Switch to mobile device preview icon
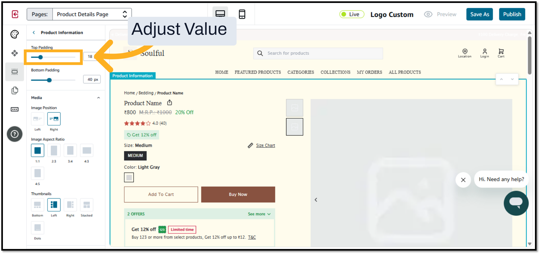Image resolution: width=540 pixels, height=254 pixels. [242, 14]
